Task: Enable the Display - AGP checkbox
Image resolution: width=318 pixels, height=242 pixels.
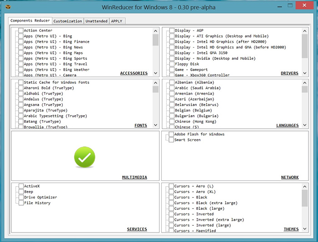Action: tap(172, 30)
